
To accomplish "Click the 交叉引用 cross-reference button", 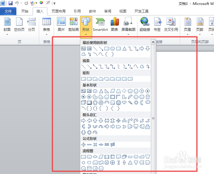I will coord(171,24).
